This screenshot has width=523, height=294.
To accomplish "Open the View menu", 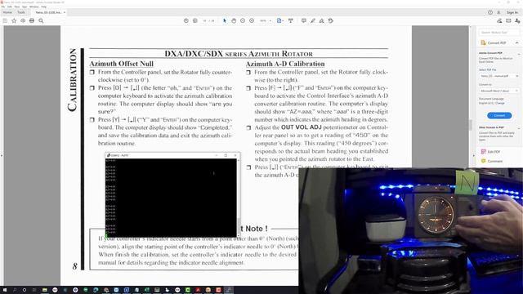I will [17, 7].
